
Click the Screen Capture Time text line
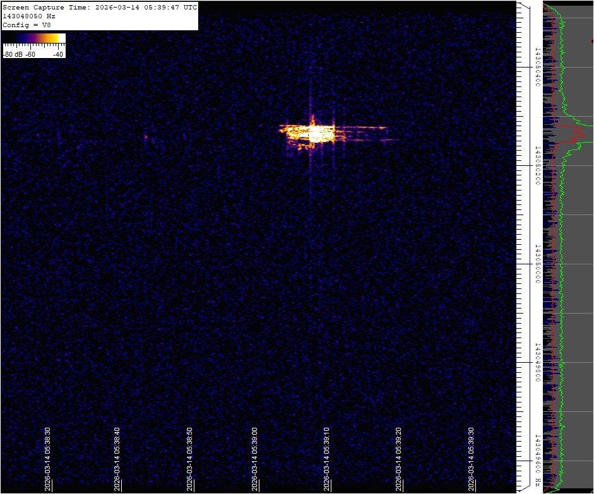pyautogui.click(x=100, y=8)
